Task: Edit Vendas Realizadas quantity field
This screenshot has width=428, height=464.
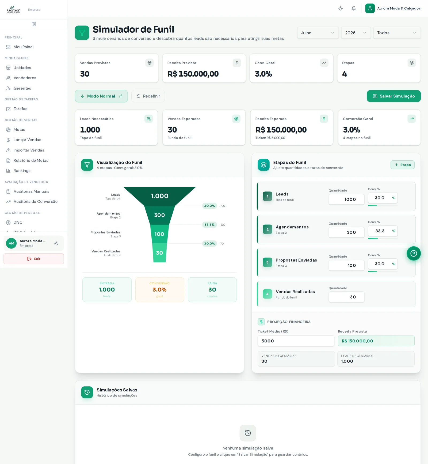Action: click(x=346, y=297)
